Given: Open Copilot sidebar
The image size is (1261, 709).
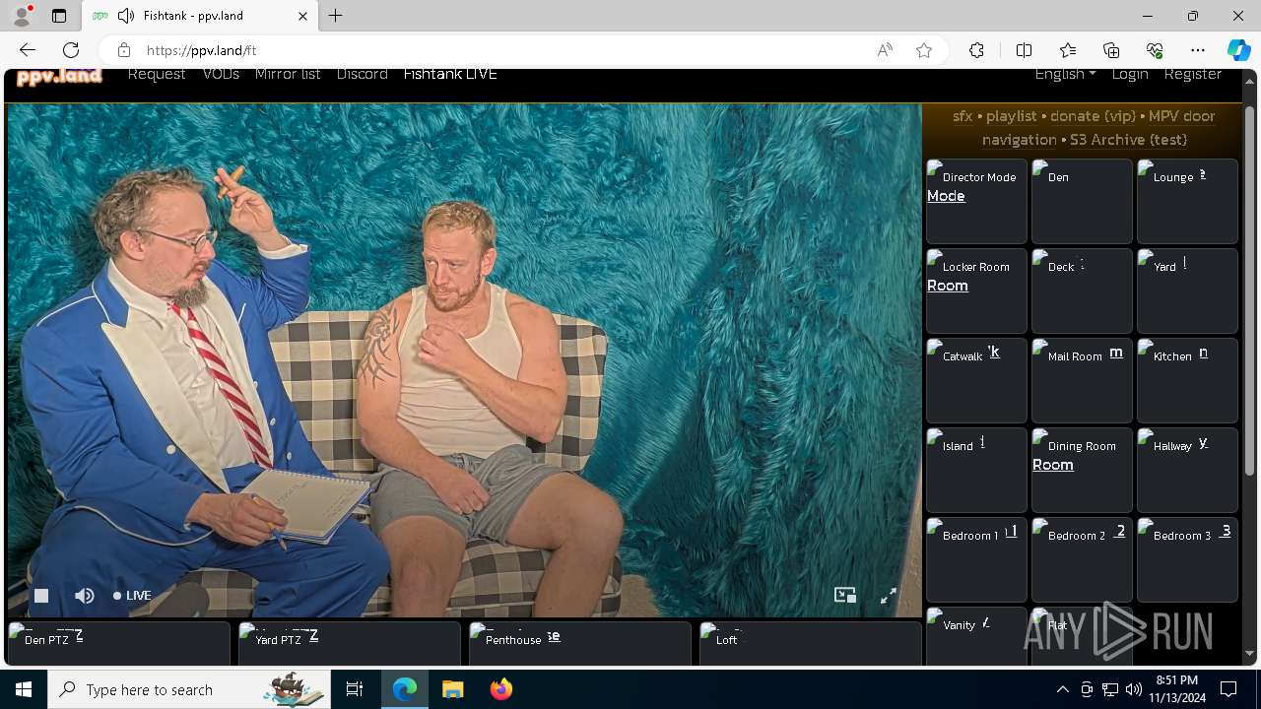Looking at the screenshot, I should click(x=1238, y=50).
